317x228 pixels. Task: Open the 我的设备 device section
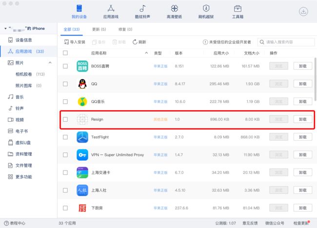(79, 12)
